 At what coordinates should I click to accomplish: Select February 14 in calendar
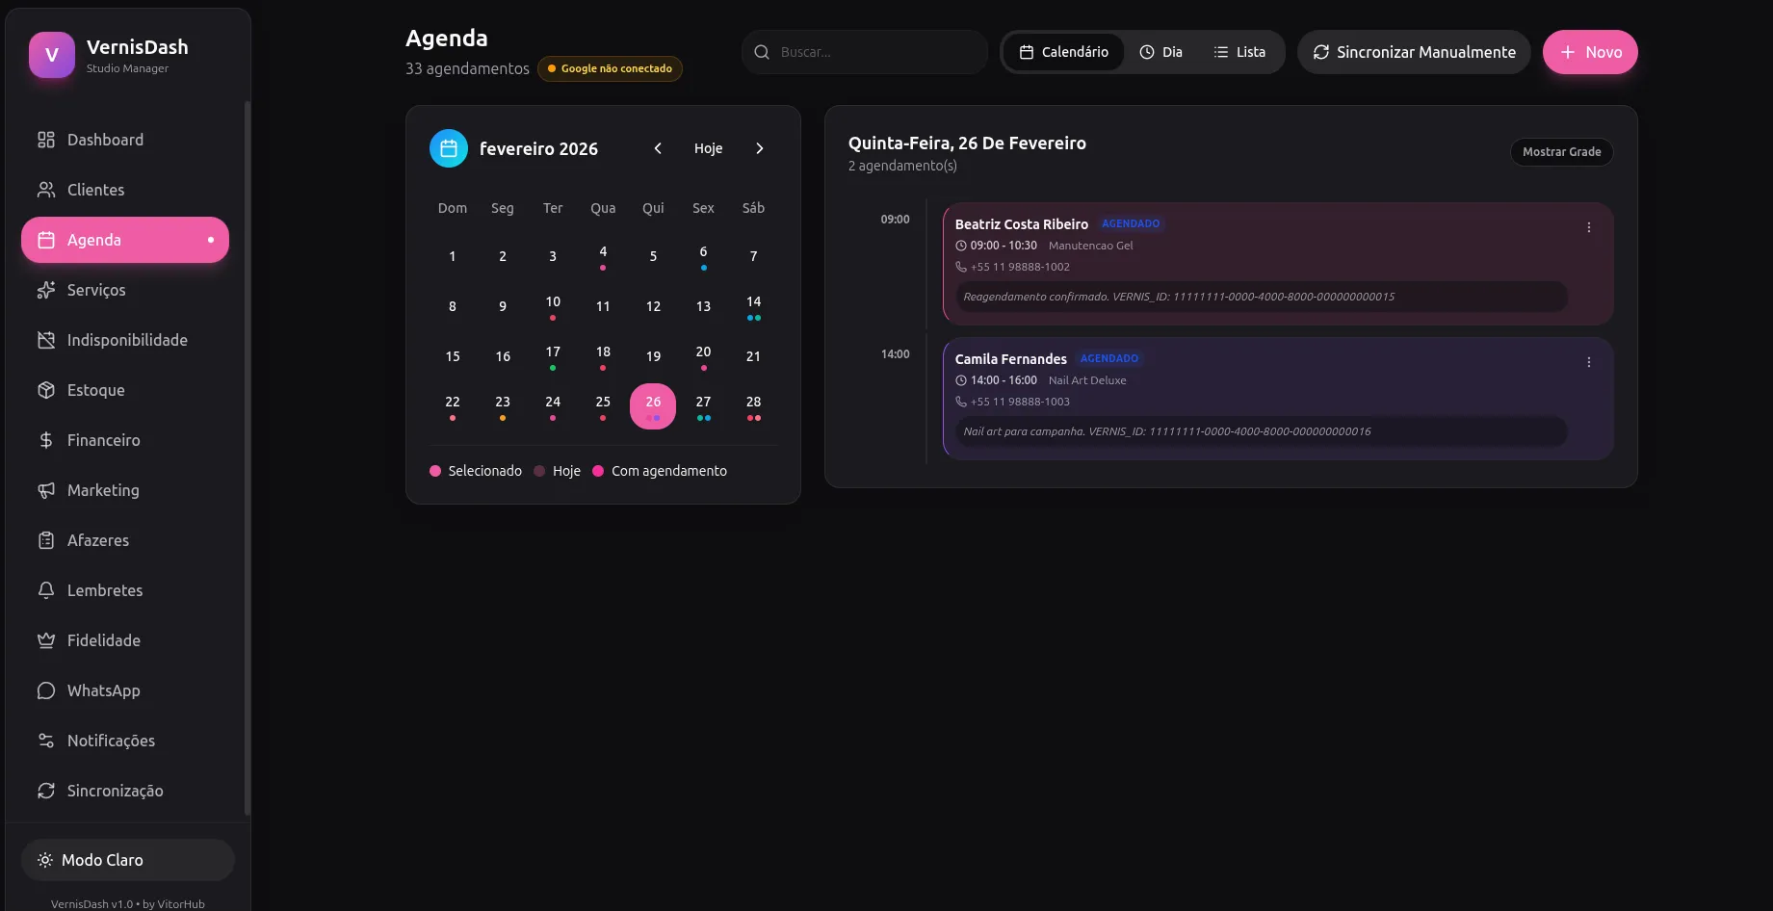coord(753,306)
